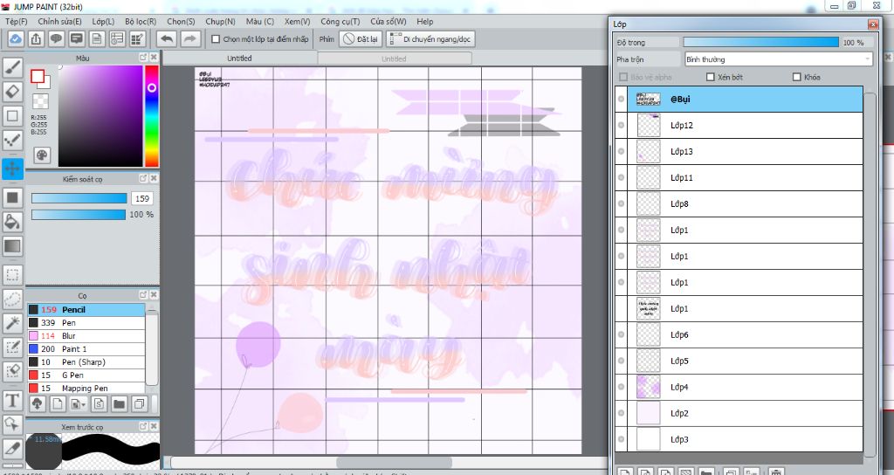Select the 'Blur' brush in list

86,336
